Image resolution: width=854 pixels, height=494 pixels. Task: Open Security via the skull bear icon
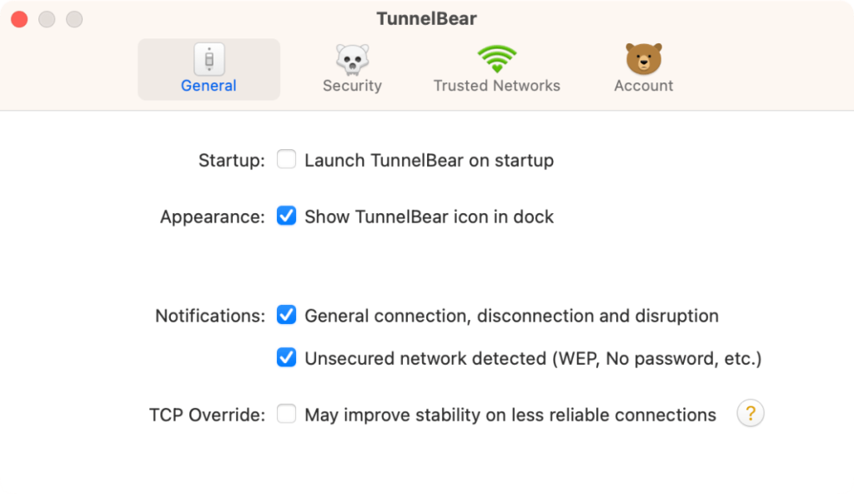pos(353,59)
